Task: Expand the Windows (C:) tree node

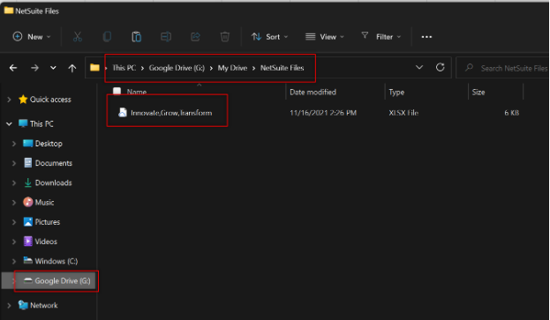Action: click(14, 261)
